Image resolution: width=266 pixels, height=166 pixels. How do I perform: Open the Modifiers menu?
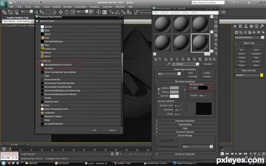(57, 7)
